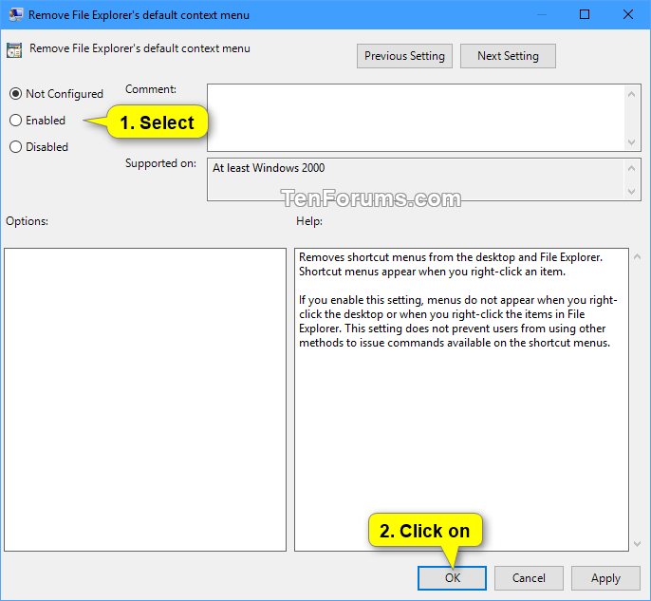Click the Supported on scroll down arrow
This screenshot has height=601, width=651.
pos(631,192)
